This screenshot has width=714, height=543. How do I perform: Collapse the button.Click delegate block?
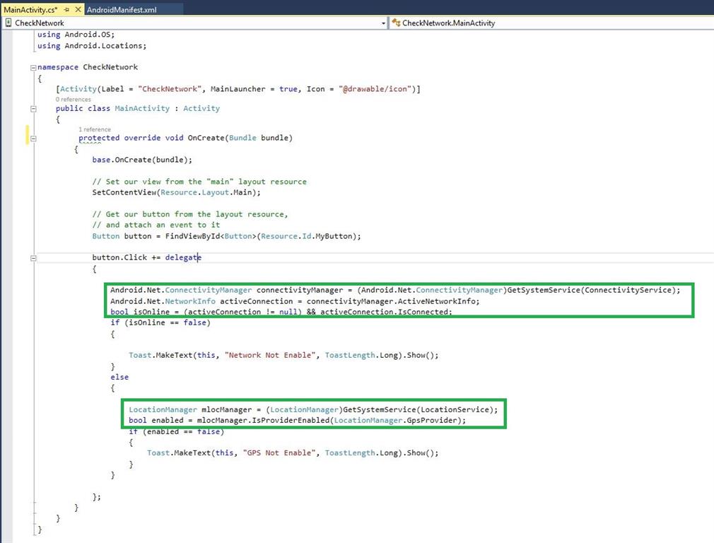point(33,258)
